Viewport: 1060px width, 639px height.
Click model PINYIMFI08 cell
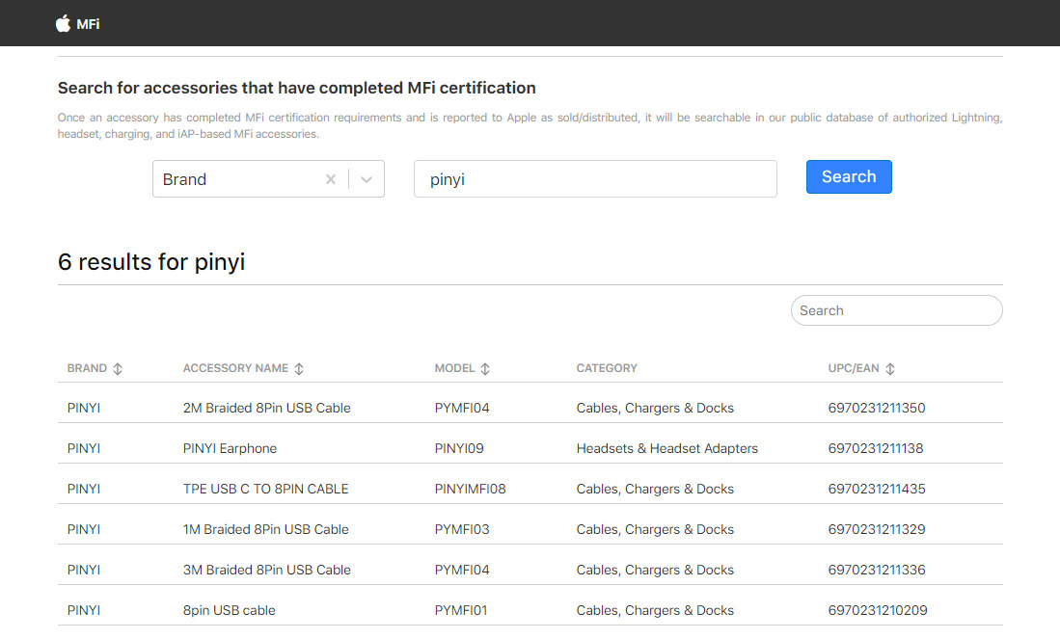tap(470, 489)
